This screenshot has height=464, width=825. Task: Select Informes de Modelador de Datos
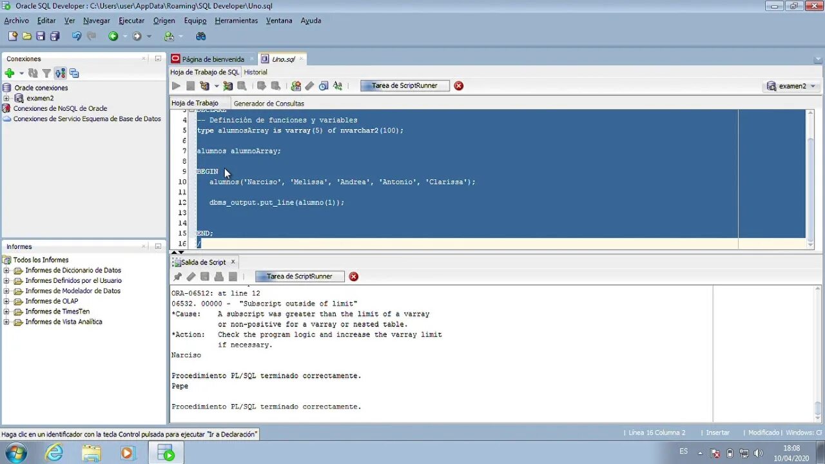tap(73, 291)
